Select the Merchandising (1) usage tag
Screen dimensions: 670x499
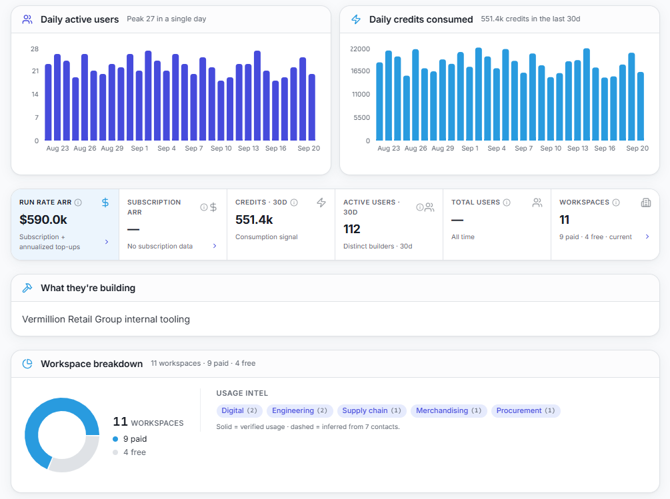click(x=449, y=410)
